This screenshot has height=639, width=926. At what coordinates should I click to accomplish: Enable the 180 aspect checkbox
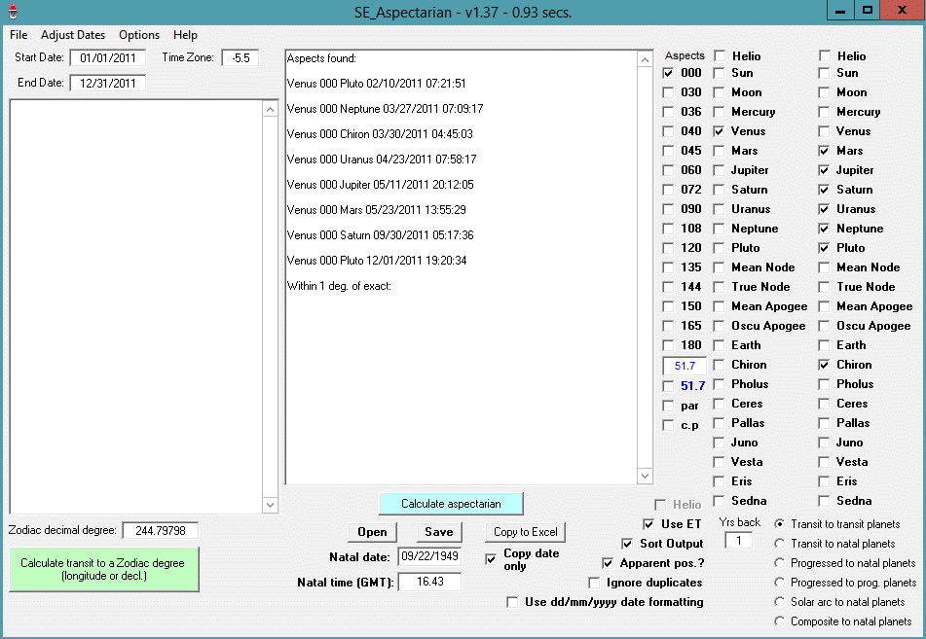coord(668,345)
